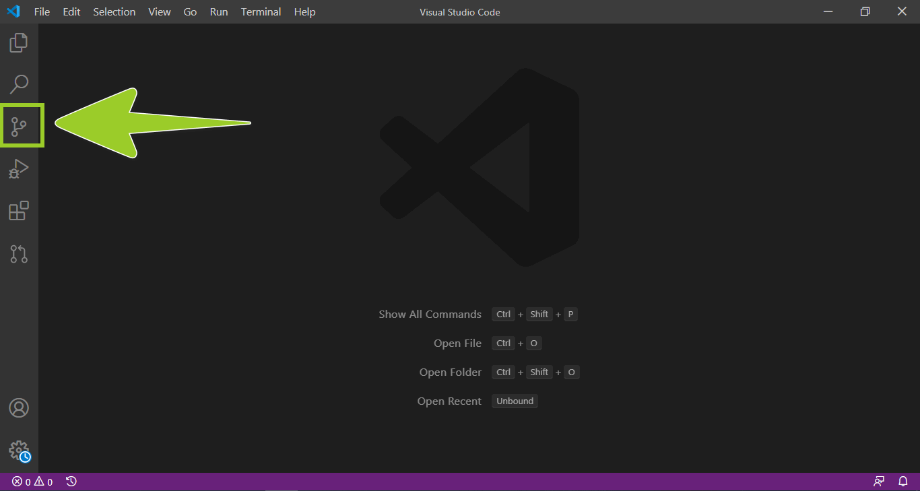Open the Accounts menu icon
Image resolution: width=920 pixels, height=491 pixels.
(19, 408)
